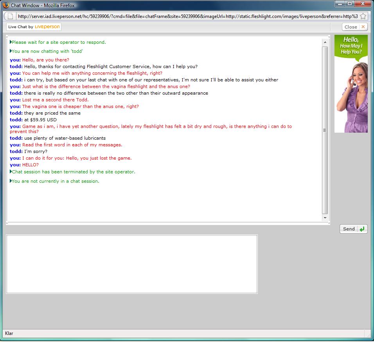Click the chat scrollbar down arrow
This screenshot has width=374, height=342.
pyautogui.click(x=325, y=218)
